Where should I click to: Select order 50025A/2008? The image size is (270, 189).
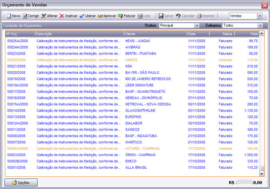coord(18,41)
